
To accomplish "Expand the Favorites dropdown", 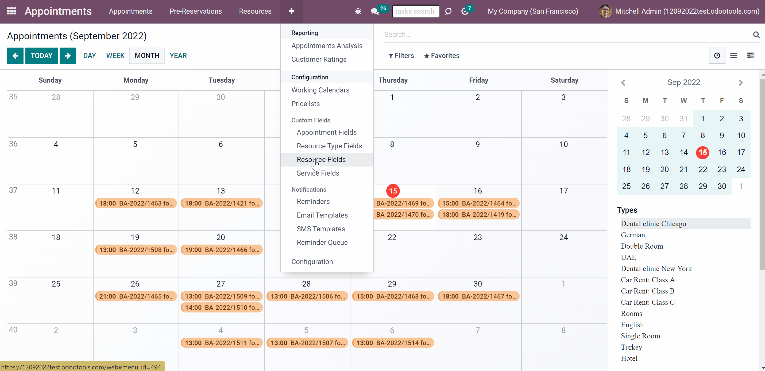I will click(442, 56).
